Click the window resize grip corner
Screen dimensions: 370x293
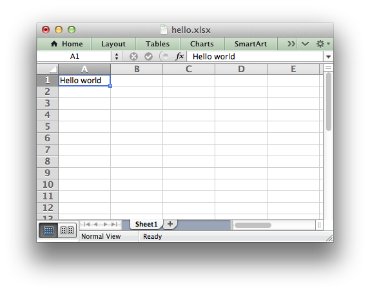click(x=329, y=238)
